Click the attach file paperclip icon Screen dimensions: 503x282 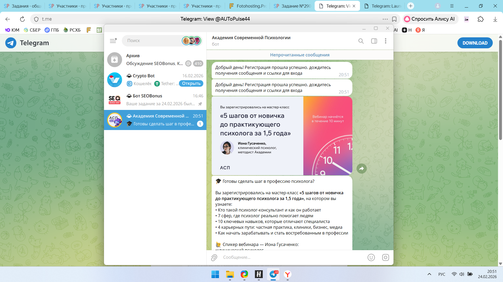click(x=214, y=257)
